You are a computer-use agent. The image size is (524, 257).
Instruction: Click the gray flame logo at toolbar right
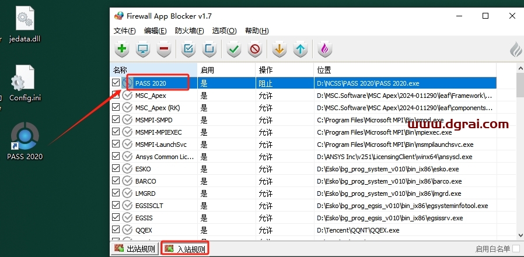pyautogui.click(x=516, y=50)
